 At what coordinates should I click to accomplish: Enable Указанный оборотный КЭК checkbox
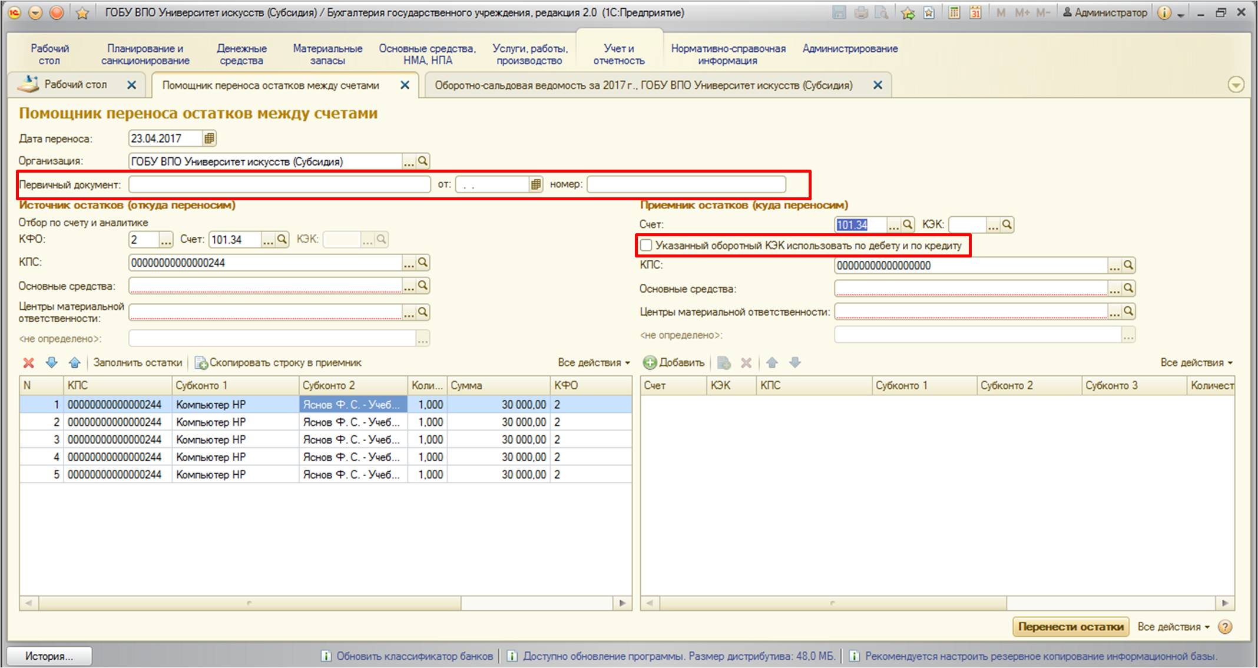click(646, 245)
